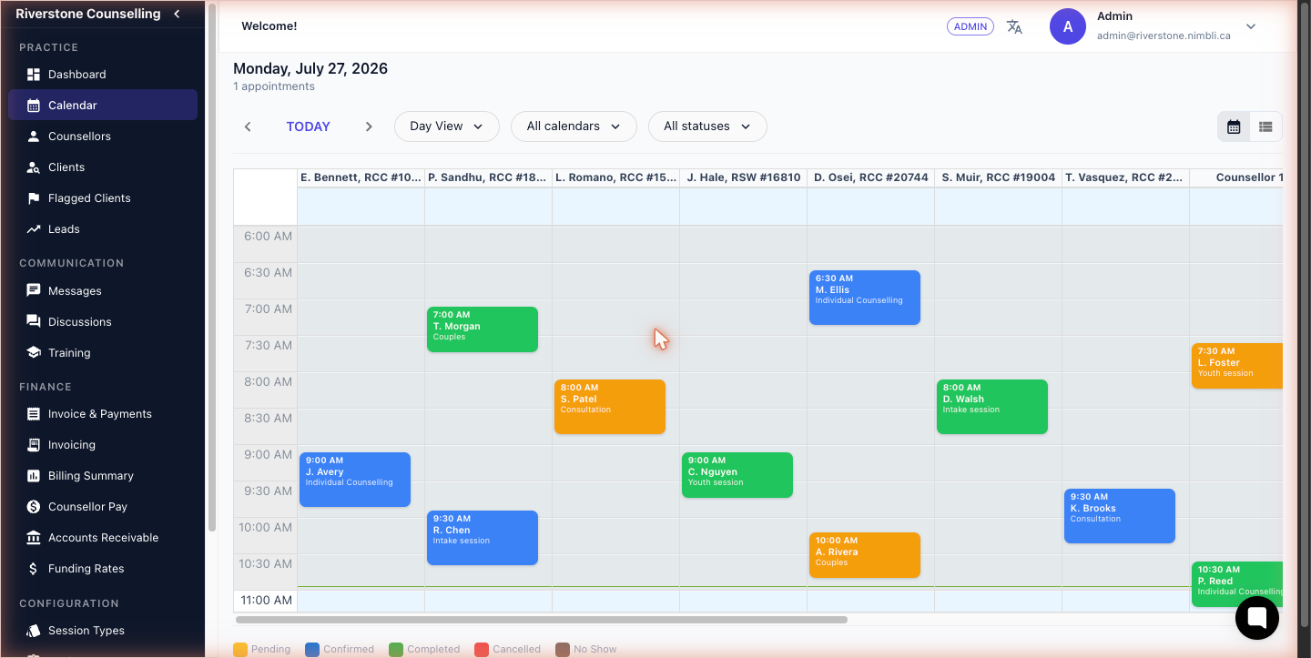Select Messages menu item
This screenshot has height=658, width=1311.
[x=103, y=291]
